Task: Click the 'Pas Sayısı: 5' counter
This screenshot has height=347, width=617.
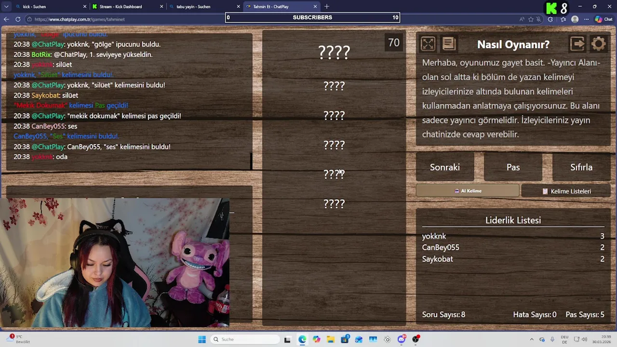Action: tap(585, 315)
